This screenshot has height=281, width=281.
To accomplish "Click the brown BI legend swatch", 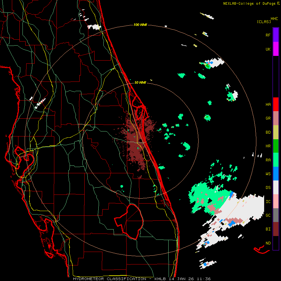I will [276, 229].
